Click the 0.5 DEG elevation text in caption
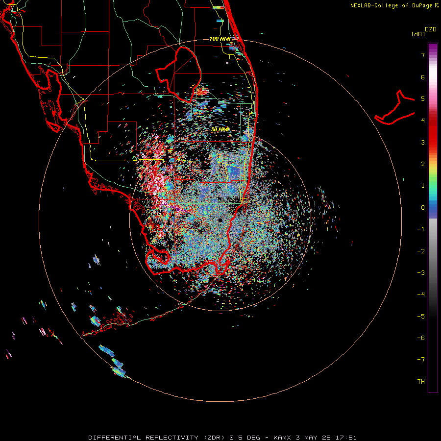This screenshot has width=441, height=441. 245,438
